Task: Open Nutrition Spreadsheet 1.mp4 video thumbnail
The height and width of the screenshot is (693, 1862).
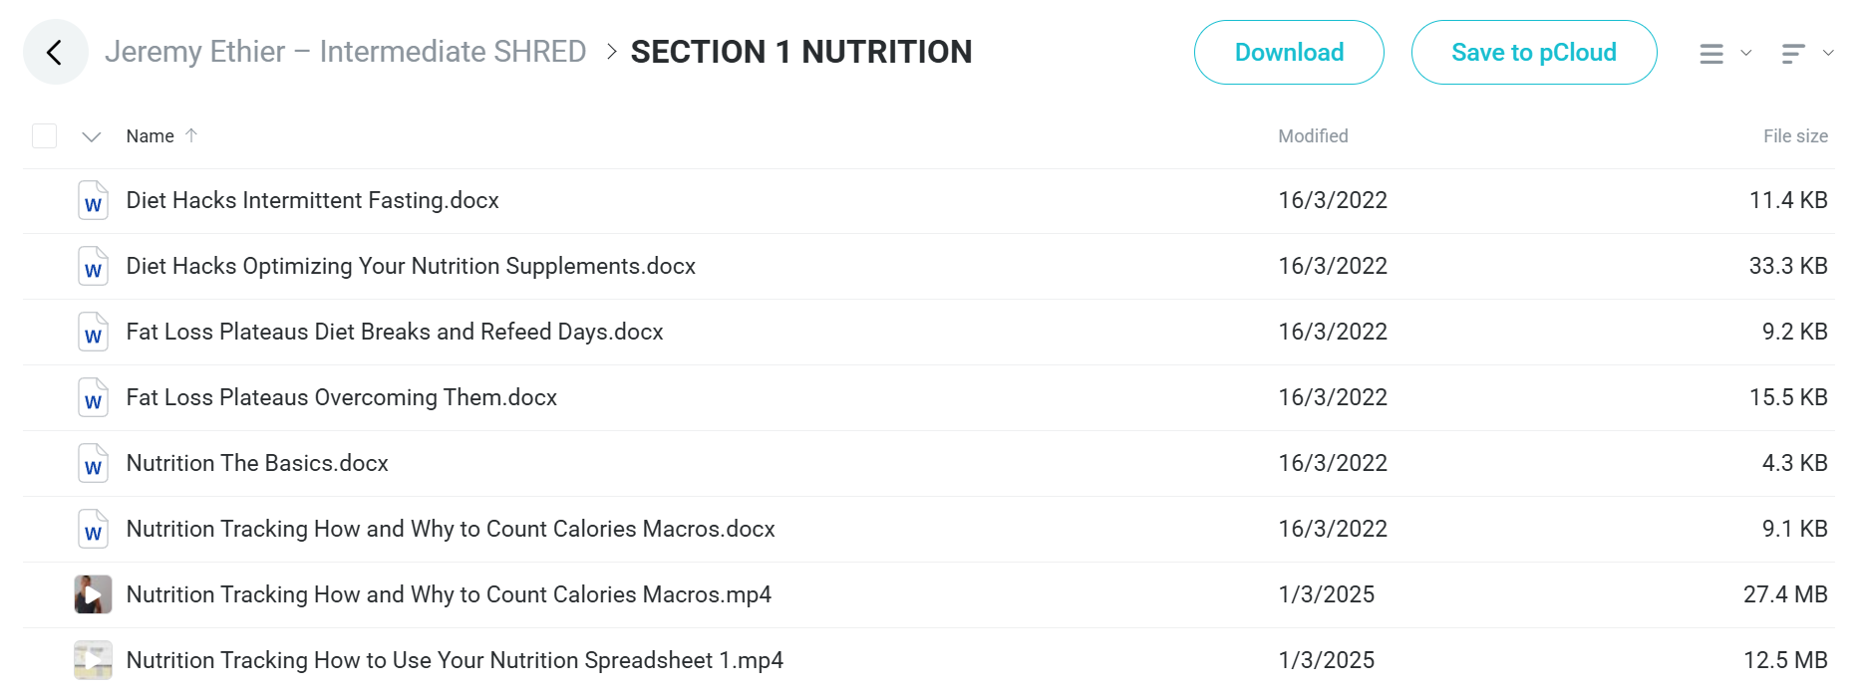Action: point(93,660)
